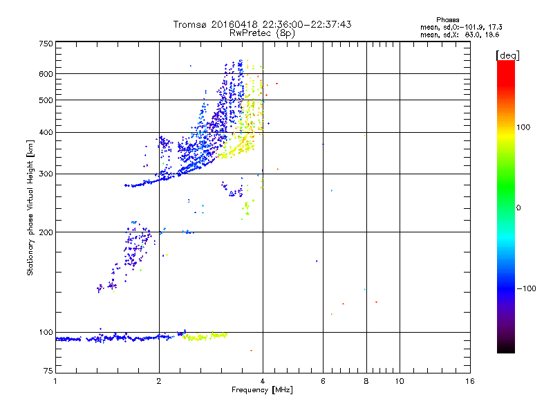This screenshot has width=553, height=415.
Task: Click the y-axis '200' tick label
Action: click(x=46, y=232)
